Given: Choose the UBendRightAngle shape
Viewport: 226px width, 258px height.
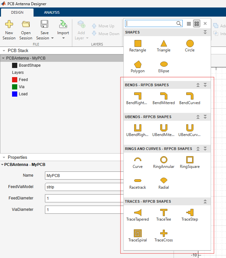Looking at the screenshot, I should click(x=138, y=131).
